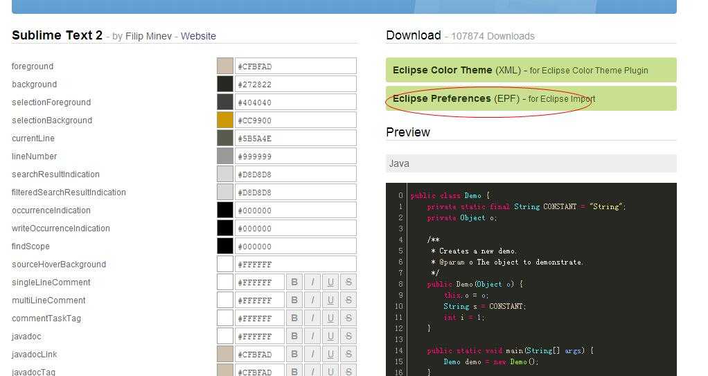The width and height of the screenshot is (708, 376).
Task: Open the selectionBackground orange swatch
Action: point(225,120)
